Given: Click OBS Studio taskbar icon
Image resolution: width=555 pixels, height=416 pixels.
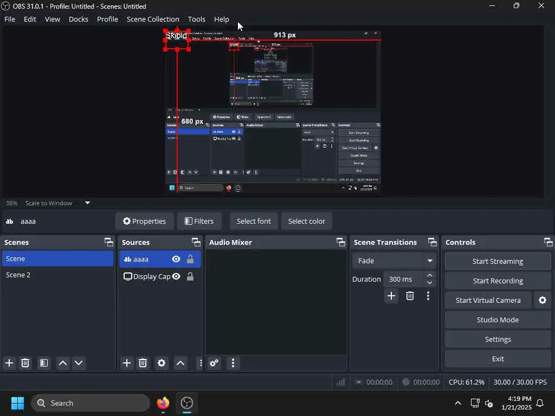Looking at the screenshot, I should coord(187,403).
